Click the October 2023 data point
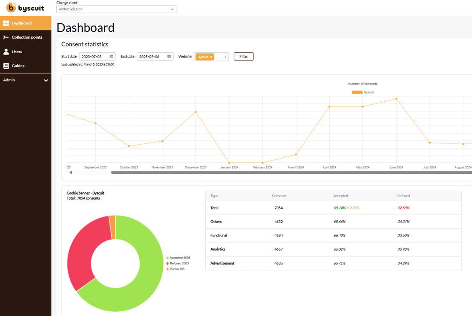472x316 pixels. 129,146
